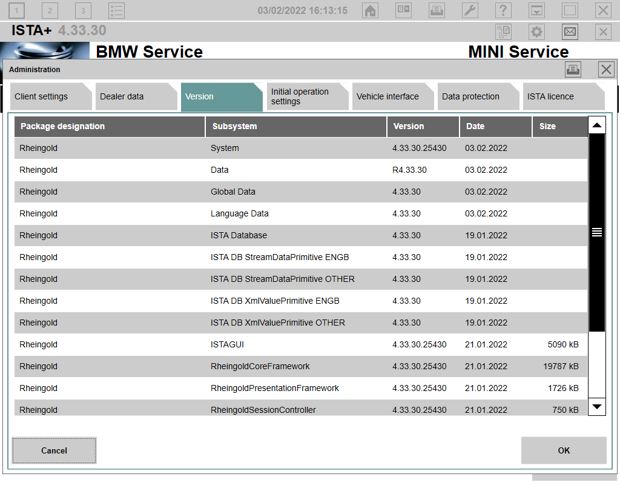The image size is (620, 485).
Task: Confirm with the OK button
Action: click(564, 450)
